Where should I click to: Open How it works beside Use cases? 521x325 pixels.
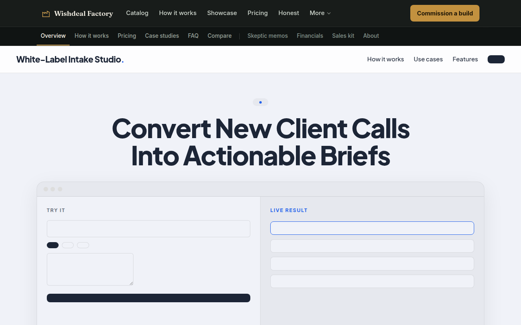pyautogui.click(x=385, y=59)
